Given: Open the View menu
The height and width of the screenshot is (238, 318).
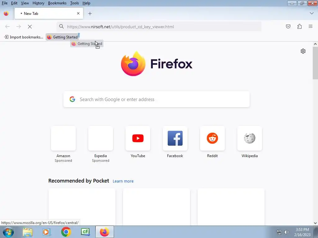Looking at the screenshot, I should [x=25, y=3].
